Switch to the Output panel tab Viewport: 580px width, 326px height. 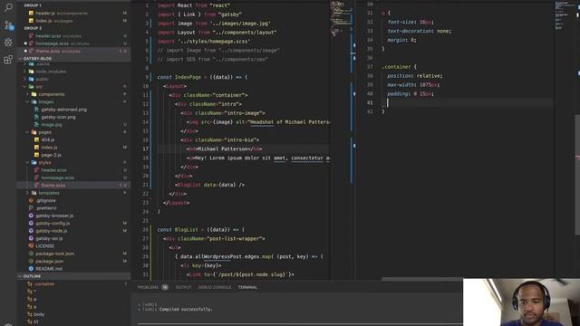[183, 287]
